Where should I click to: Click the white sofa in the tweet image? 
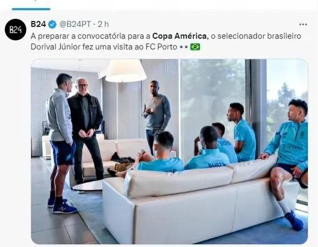click(200, 203)
